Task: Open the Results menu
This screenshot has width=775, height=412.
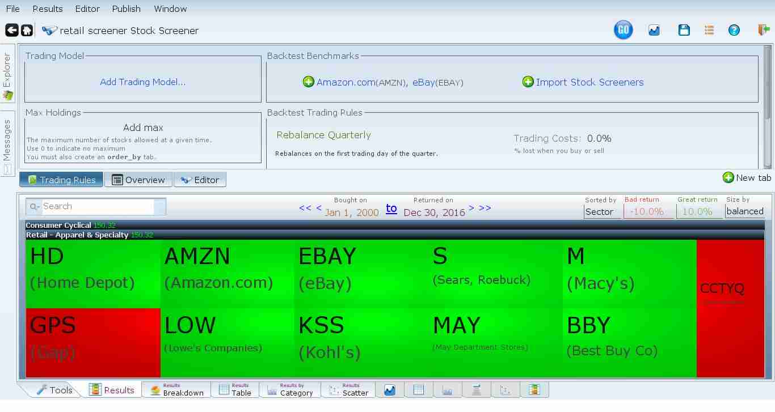Action: coord(48,9)
